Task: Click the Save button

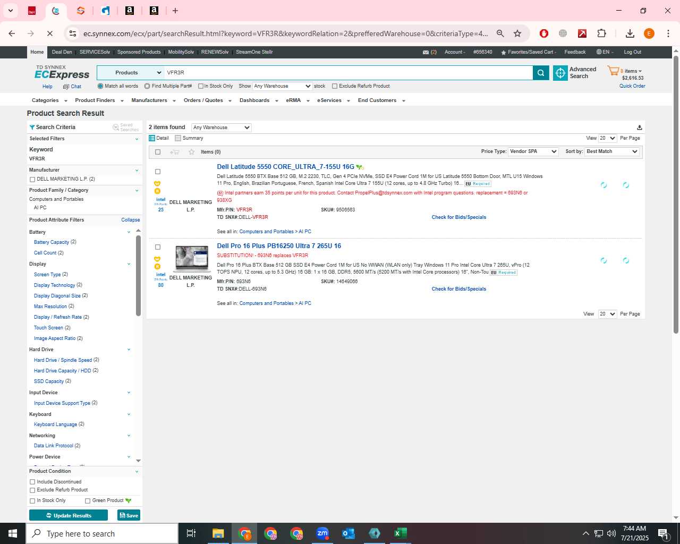Action: tap(129, 515)
